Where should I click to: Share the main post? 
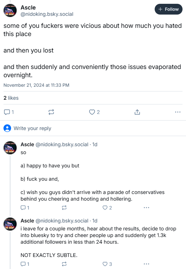(x=137, y=112)
